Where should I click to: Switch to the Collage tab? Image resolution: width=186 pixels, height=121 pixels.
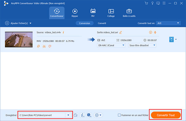pyautogui.click(x=111, y=13)
